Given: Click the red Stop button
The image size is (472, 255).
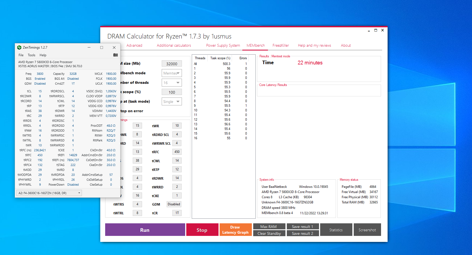Looking at the screenshot, I should (202, 230).
